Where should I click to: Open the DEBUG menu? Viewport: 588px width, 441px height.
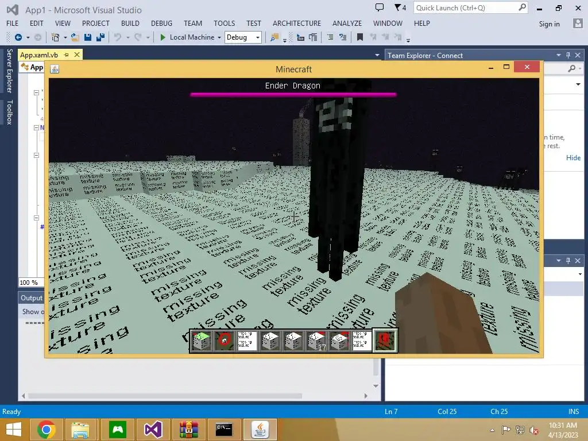[x=161, y=23]
